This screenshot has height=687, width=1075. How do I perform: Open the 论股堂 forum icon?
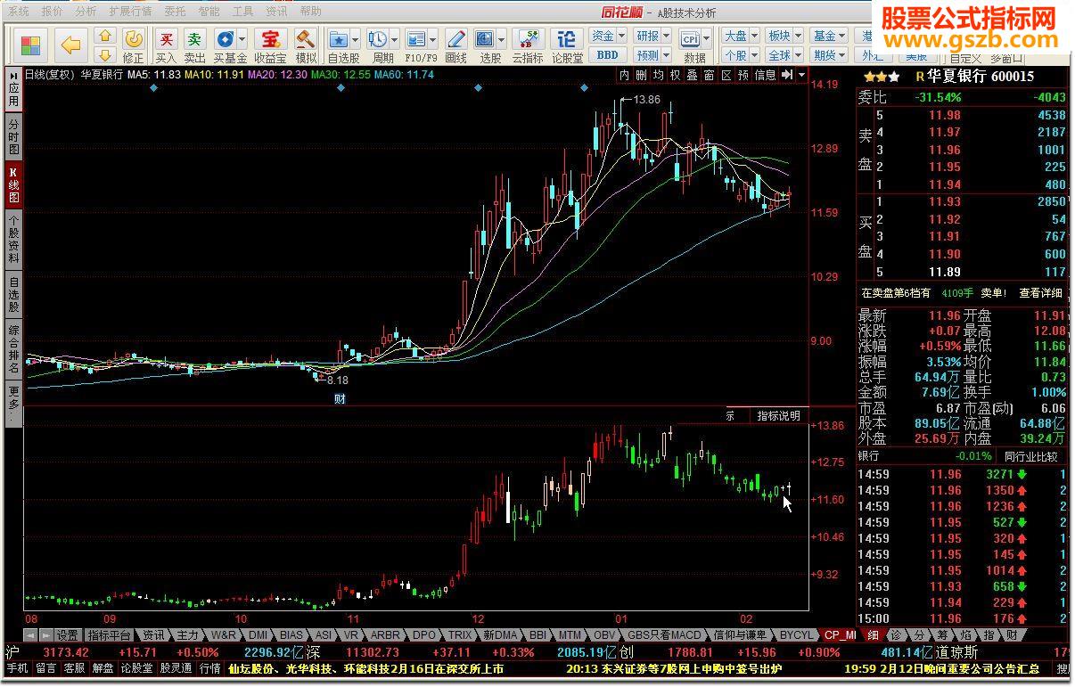567,45
